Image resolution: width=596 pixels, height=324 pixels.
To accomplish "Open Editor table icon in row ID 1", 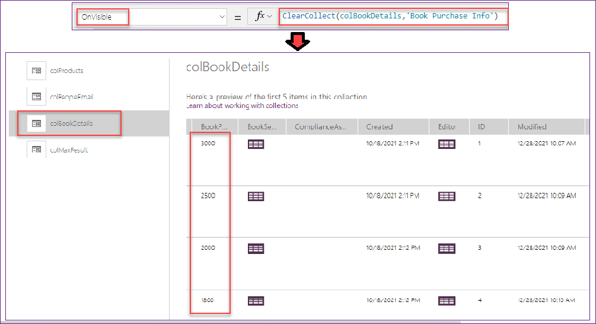I will point(447,144).
